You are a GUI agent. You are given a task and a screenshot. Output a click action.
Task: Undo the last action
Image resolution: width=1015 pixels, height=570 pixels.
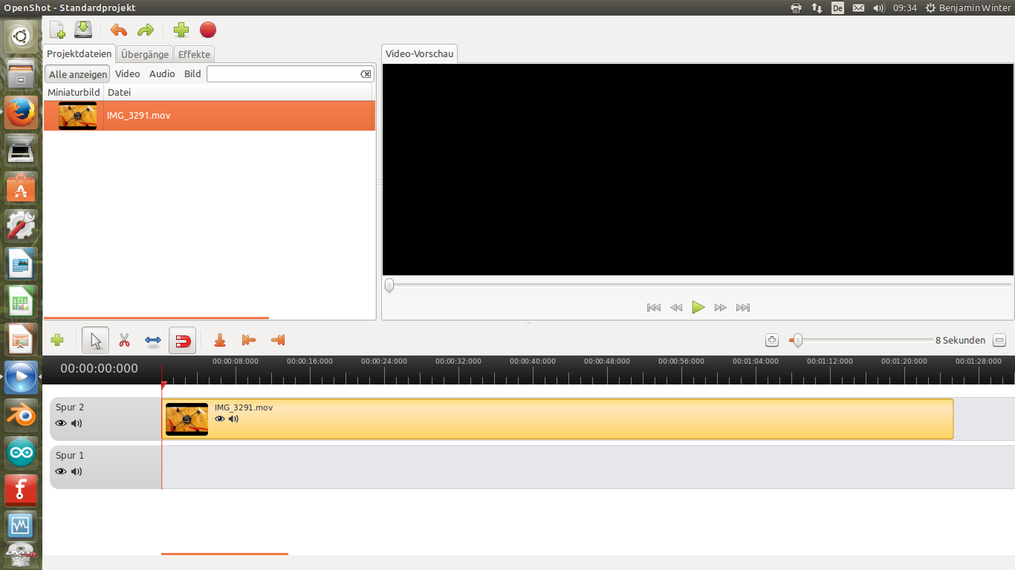pyautogui.click(x=119, y=30)
